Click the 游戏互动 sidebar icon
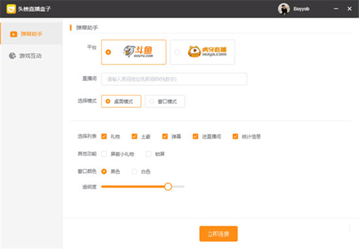The height and width of the screenshot is (249, 359). coord(14,56)
